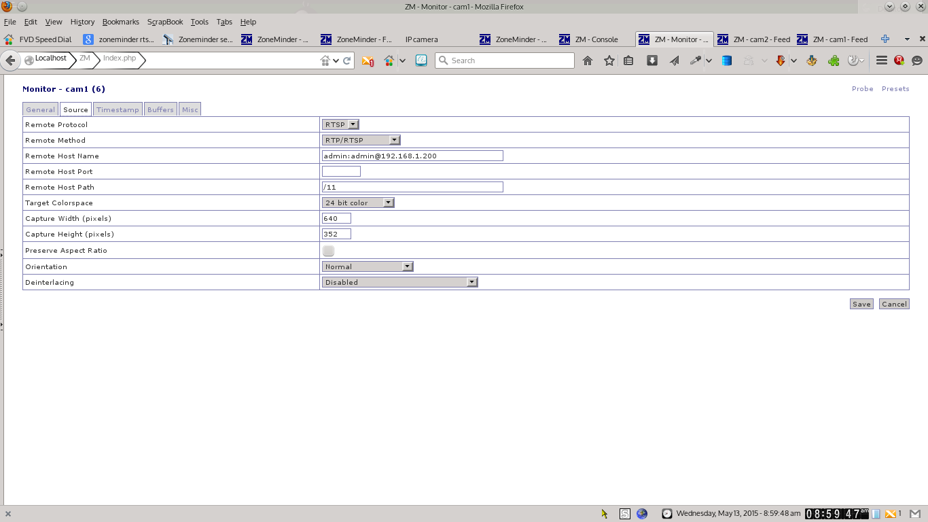Open the Tools menu
The height and width of the screenshot is (522, 928).
(x=200, y=22)
